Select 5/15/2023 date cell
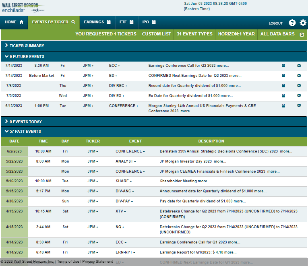The width and height of the screenshot is (308, 266). point(14,191)
